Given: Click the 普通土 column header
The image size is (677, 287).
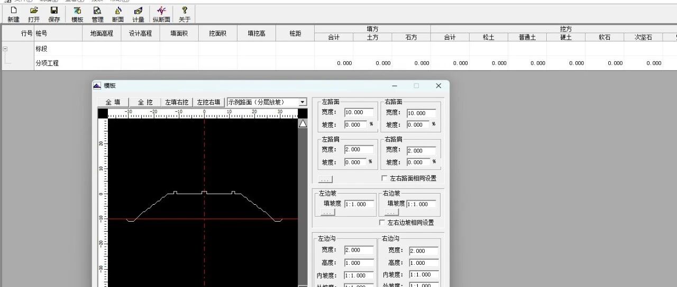Looking at the screenshot, I should click(x=527, y=37).
